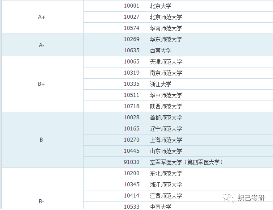The height and width of the screenshot is (210, 273).
Task: Select school code 10511
Action: [131, 95]
